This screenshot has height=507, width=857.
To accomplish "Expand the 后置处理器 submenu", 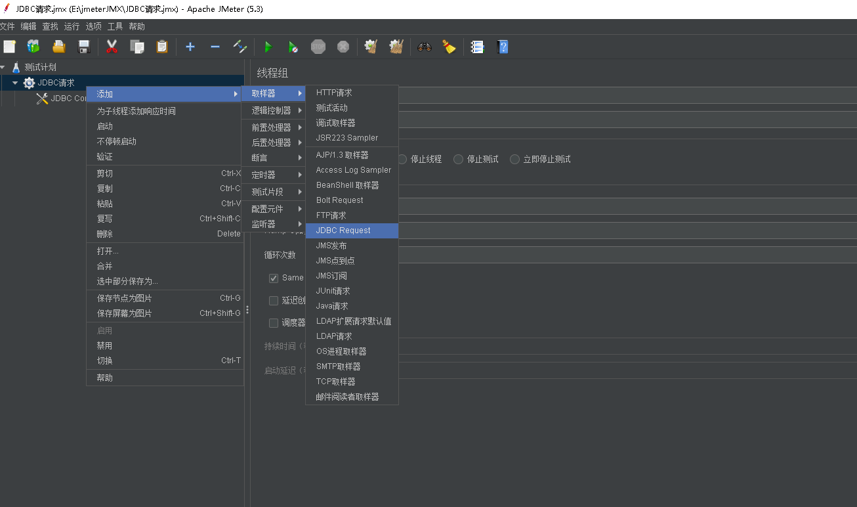I will coord(274,143).
